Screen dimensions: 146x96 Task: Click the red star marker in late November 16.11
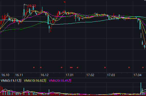[34, 67]
